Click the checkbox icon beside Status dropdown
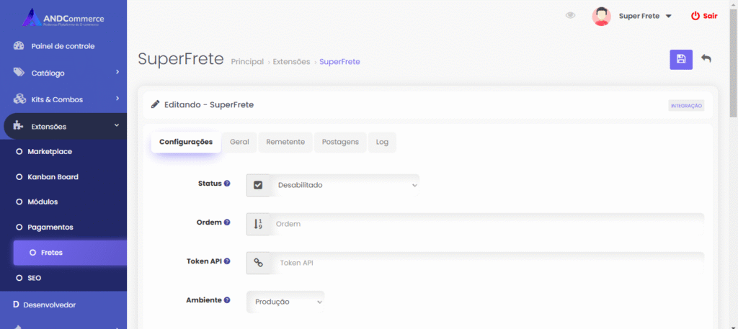Image resolution: width=738 pixels, height=329 pixels. pyautogui.click(x=258, y=185)
